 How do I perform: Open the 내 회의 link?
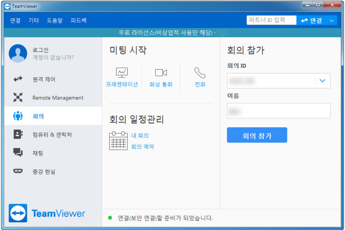click(x=140, y=135)
